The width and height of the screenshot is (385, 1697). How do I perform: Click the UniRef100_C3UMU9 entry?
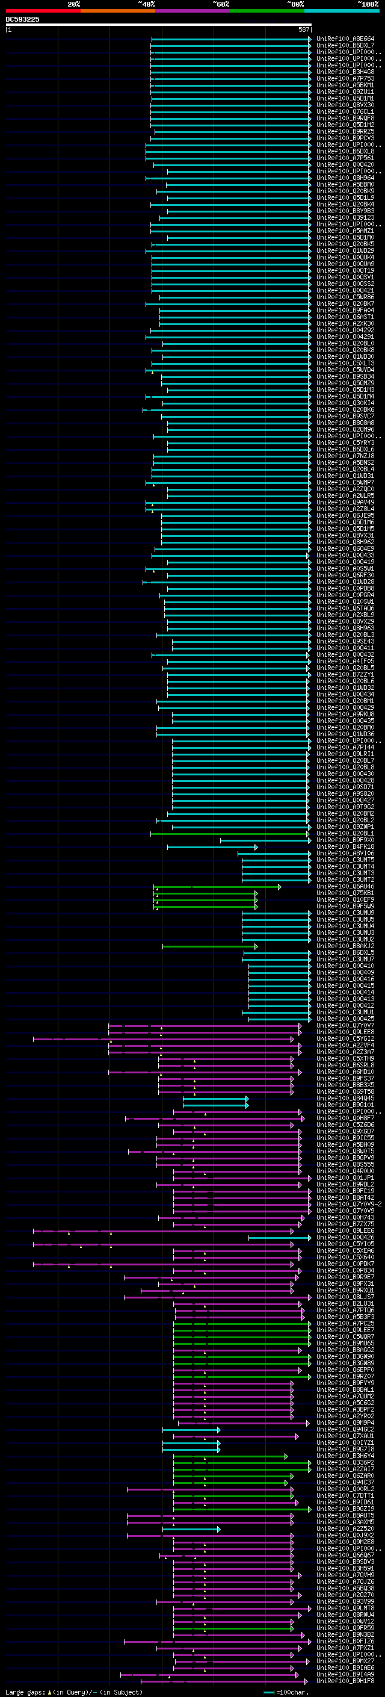pos(345,913)
